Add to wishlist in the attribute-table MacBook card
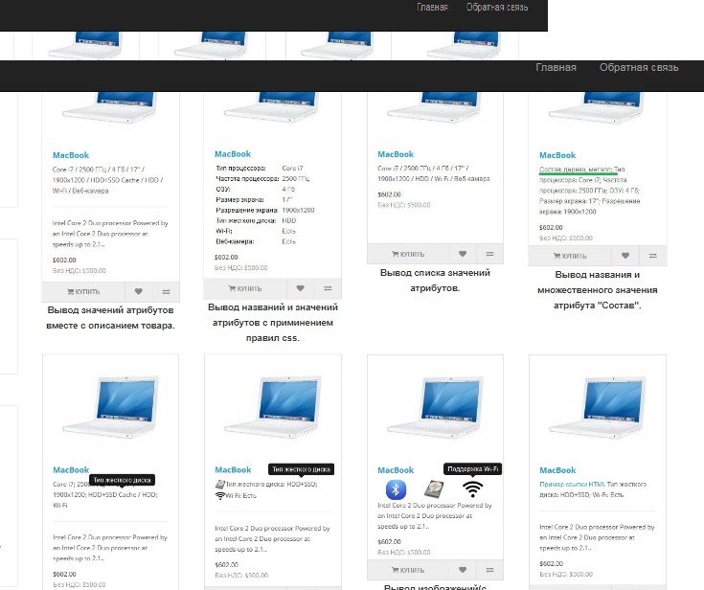 [301, 288]
